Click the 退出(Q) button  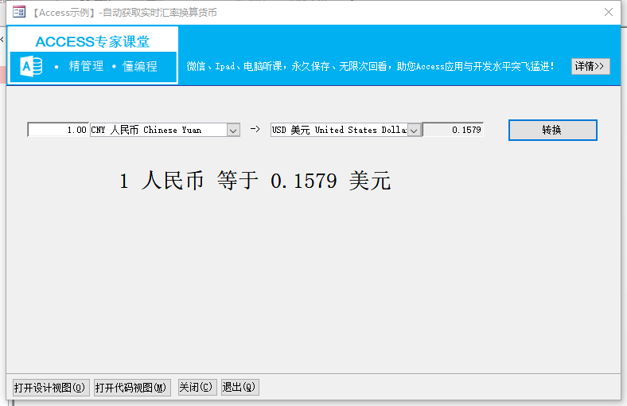(x=240, y=387)
